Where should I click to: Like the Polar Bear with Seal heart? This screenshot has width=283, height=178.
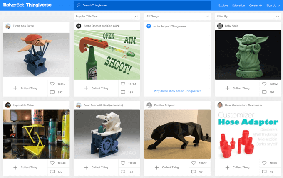[x=123, y=163]
